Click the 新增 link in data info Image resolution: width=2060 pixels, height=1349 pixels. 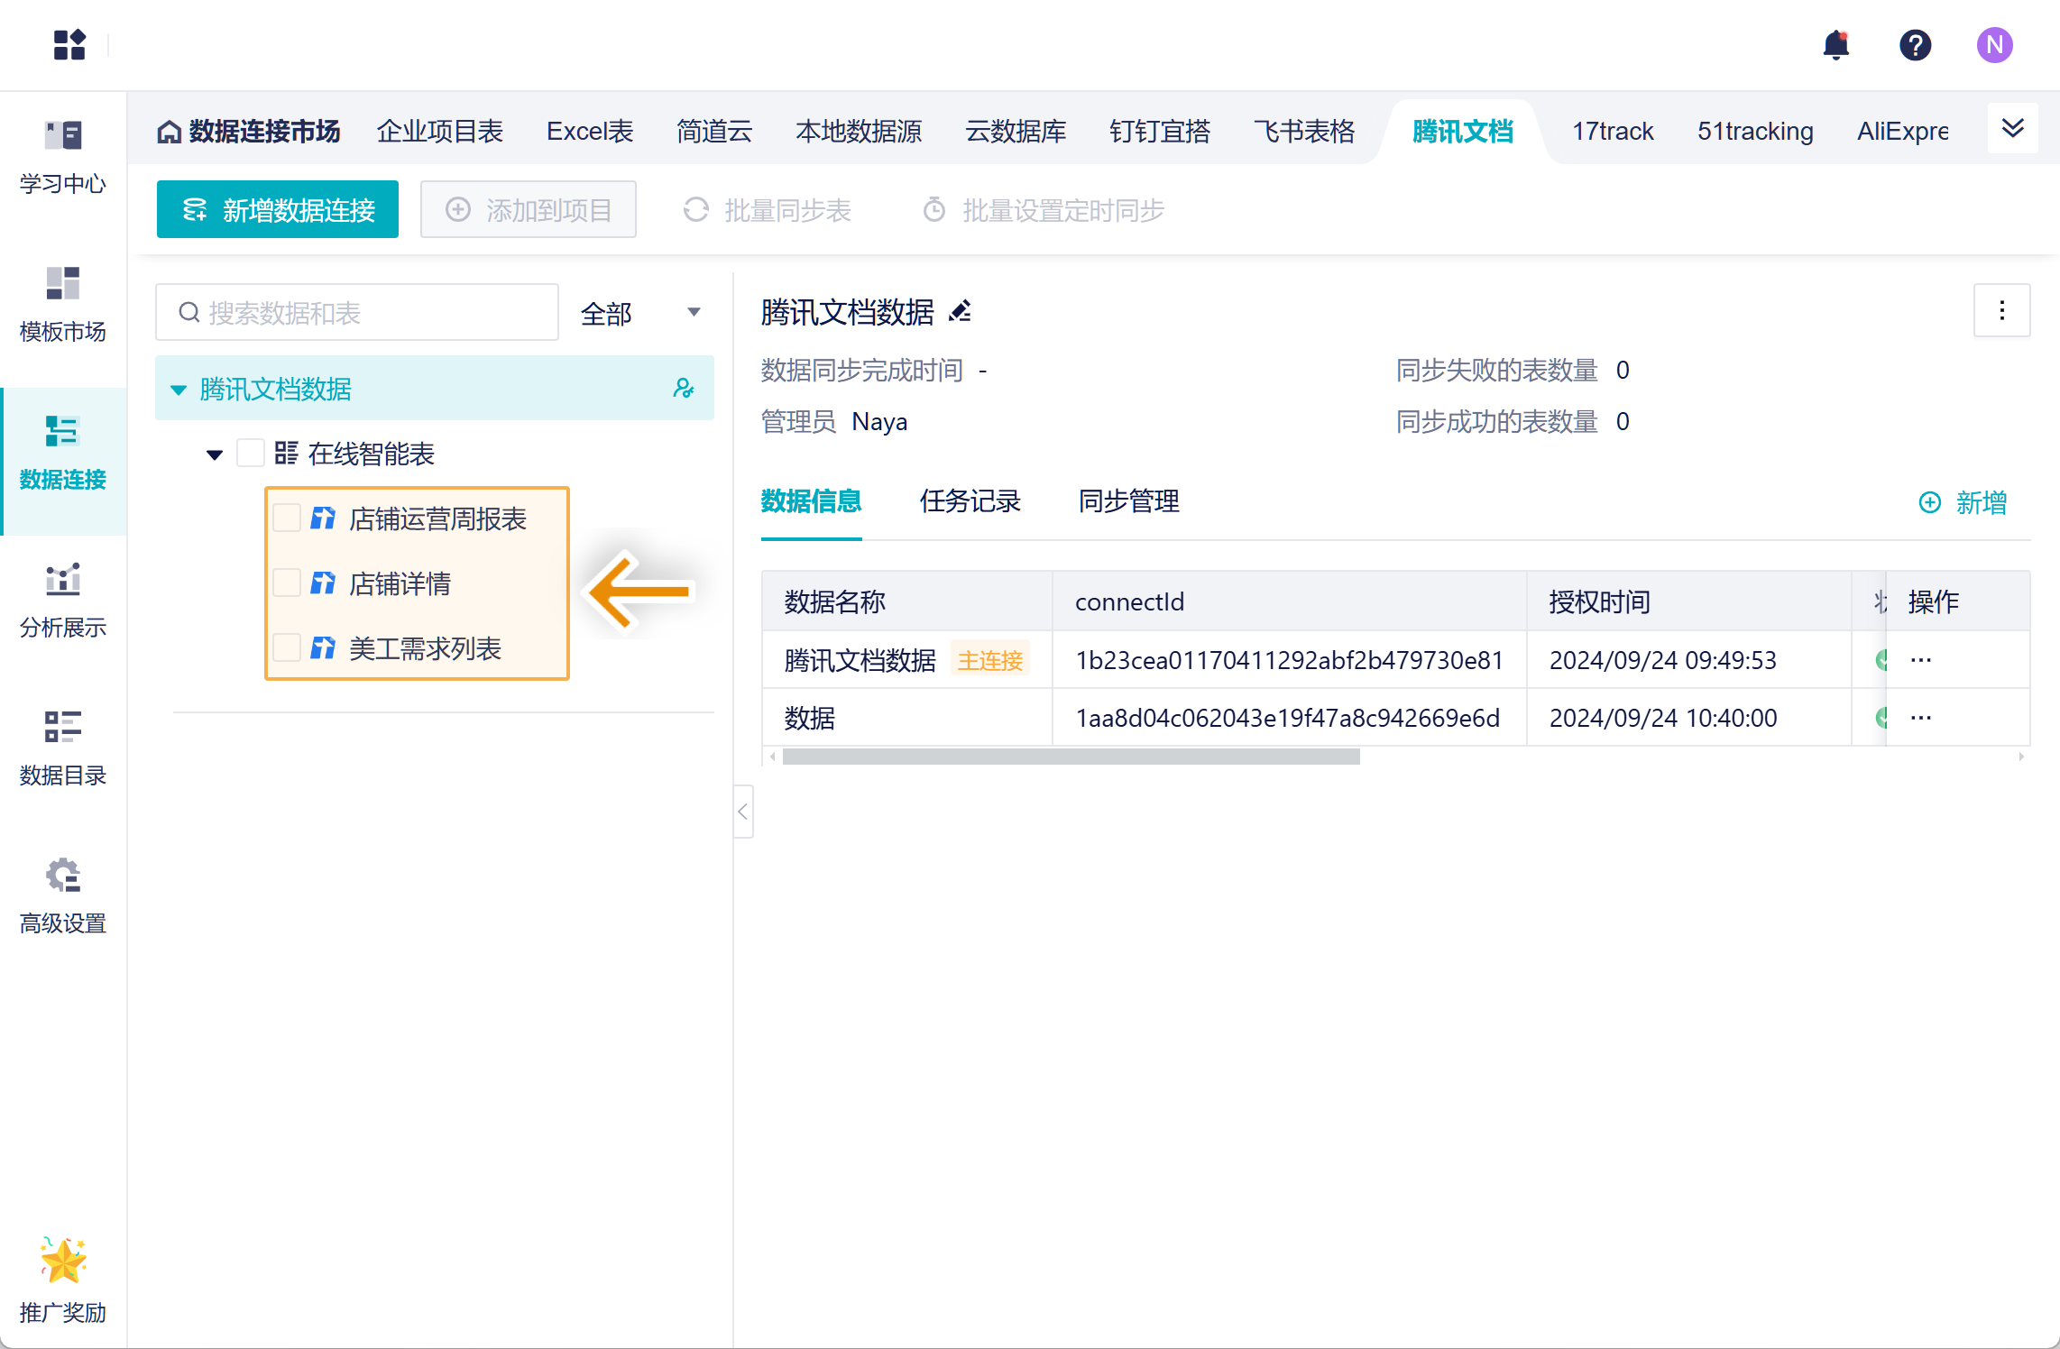[1963, 502]
